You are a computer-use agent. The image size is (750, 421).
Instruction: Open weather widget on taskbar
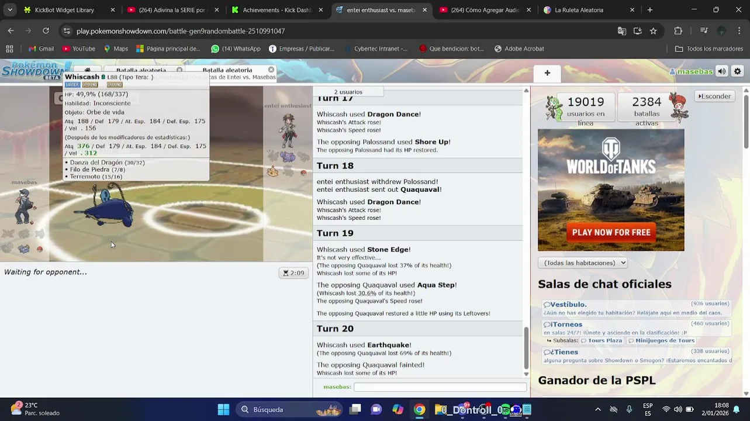coord(35,409)
